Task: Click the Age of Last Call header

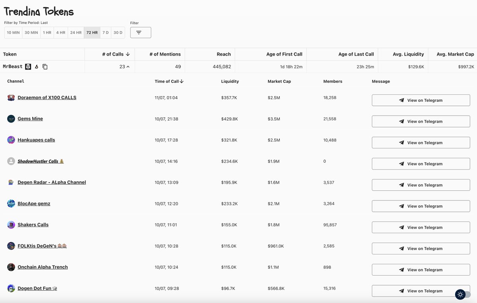Action: [356, 54]
